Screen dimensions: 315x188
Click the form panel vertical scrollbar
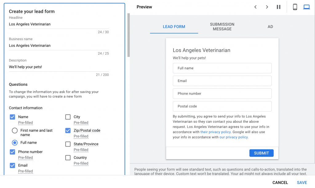pyautogui.click(x=129, y=35)
